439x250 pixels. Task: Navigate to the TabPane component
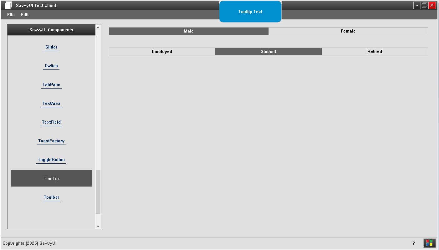pos(51,84)
